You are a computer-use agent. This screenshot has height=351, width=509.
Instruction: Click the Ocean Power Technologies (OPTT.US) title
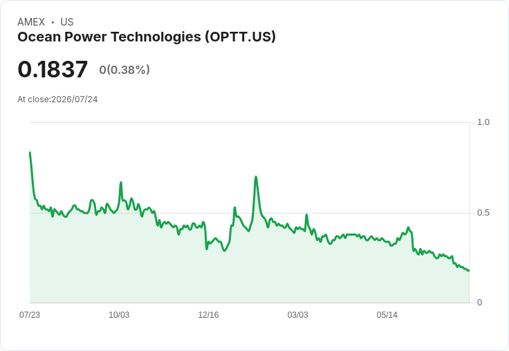(x=147, y=37)
